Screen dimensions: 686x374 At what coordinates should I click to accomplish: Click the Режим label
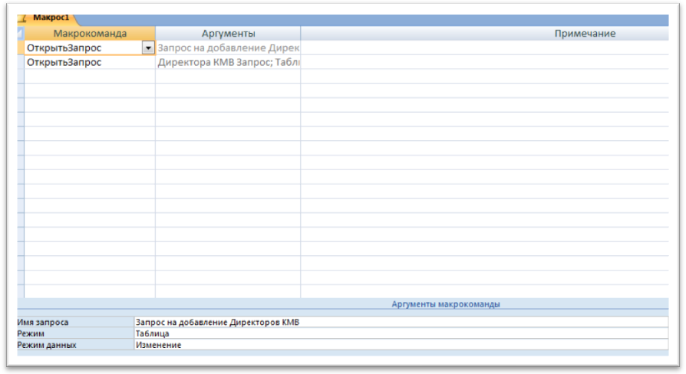click(x=31, y=333)
